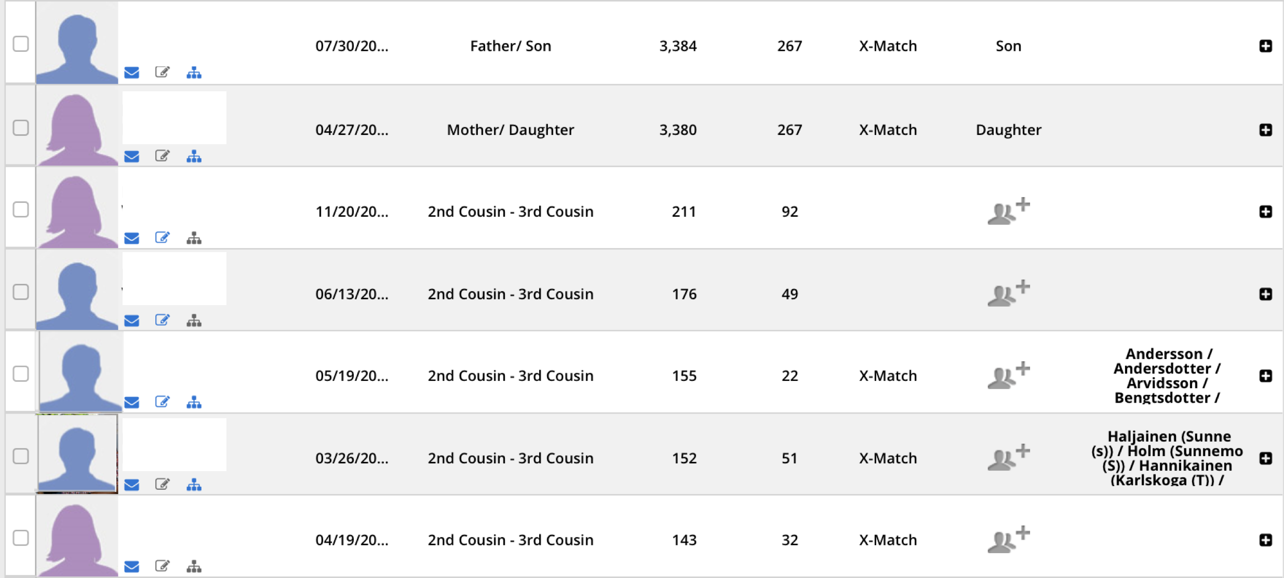Image resolution: width=1284 pixels, height=578 pixels.
Task: Expand the 176 cM match row
Action: tap(1265, 294)
